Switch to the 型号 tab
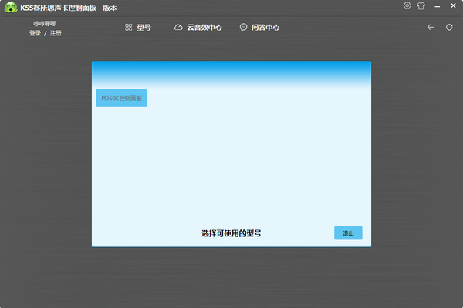The height and width of the screenshot is (308, 463). pyautogui.click(x=144, y=27)
